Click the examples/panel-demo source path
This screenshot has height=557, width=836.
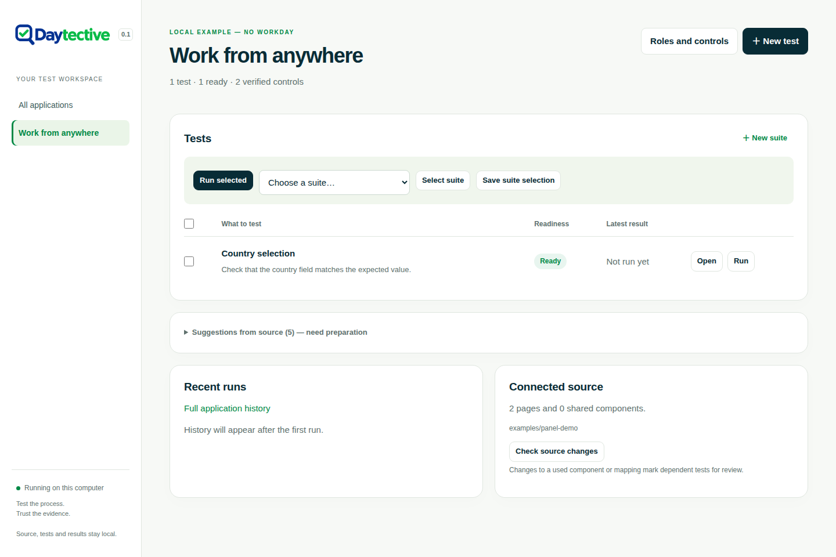tap(543, 428)
